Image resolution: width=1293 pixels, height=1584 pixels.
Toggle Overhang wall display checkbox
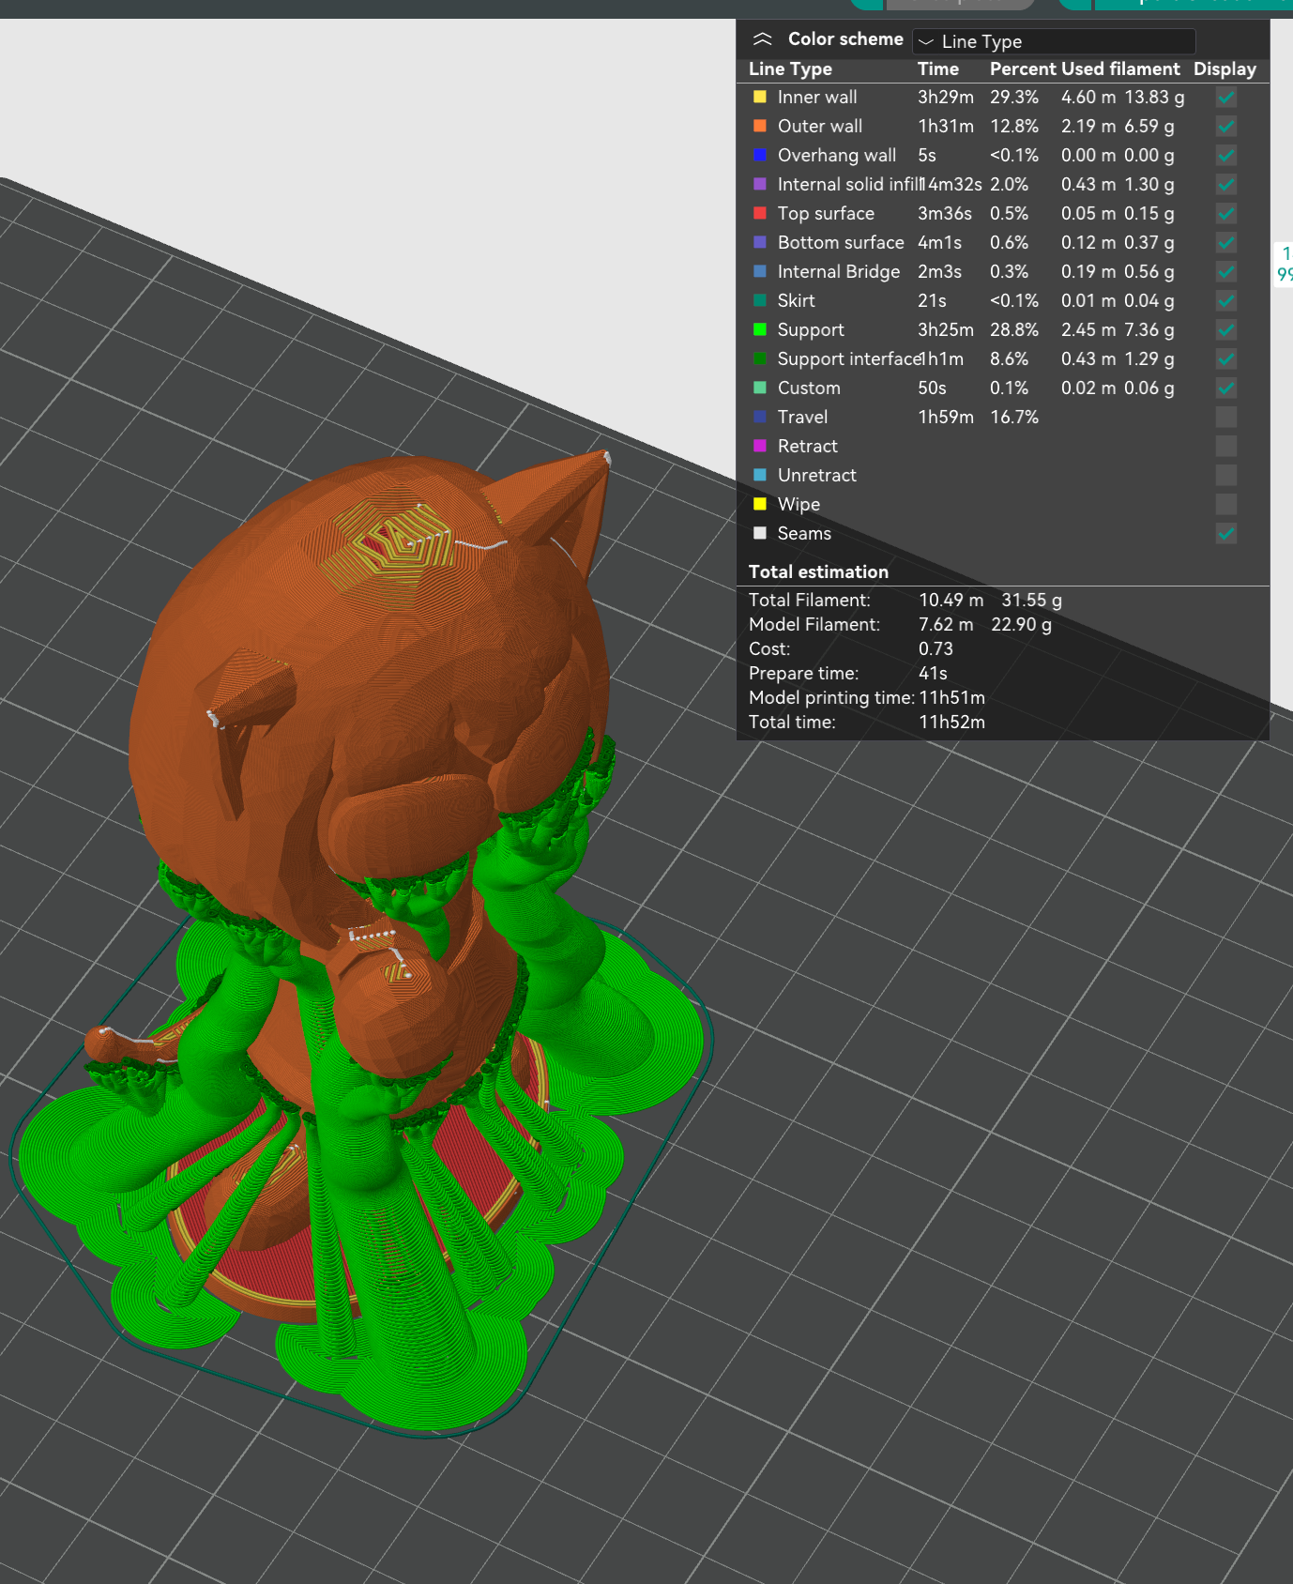pyautogui.click(x=1225, y=155)
